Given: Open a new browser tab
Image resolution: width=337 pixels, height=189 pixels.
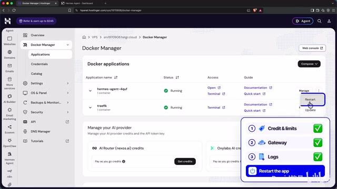Looking at the screenshot, I should click(105, 4).
